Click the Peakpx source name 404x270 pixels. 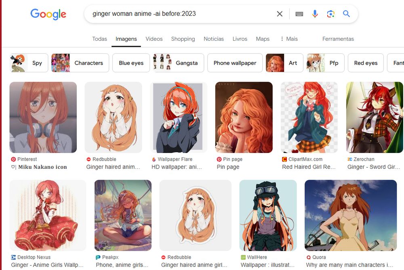(x=110, y=257)
